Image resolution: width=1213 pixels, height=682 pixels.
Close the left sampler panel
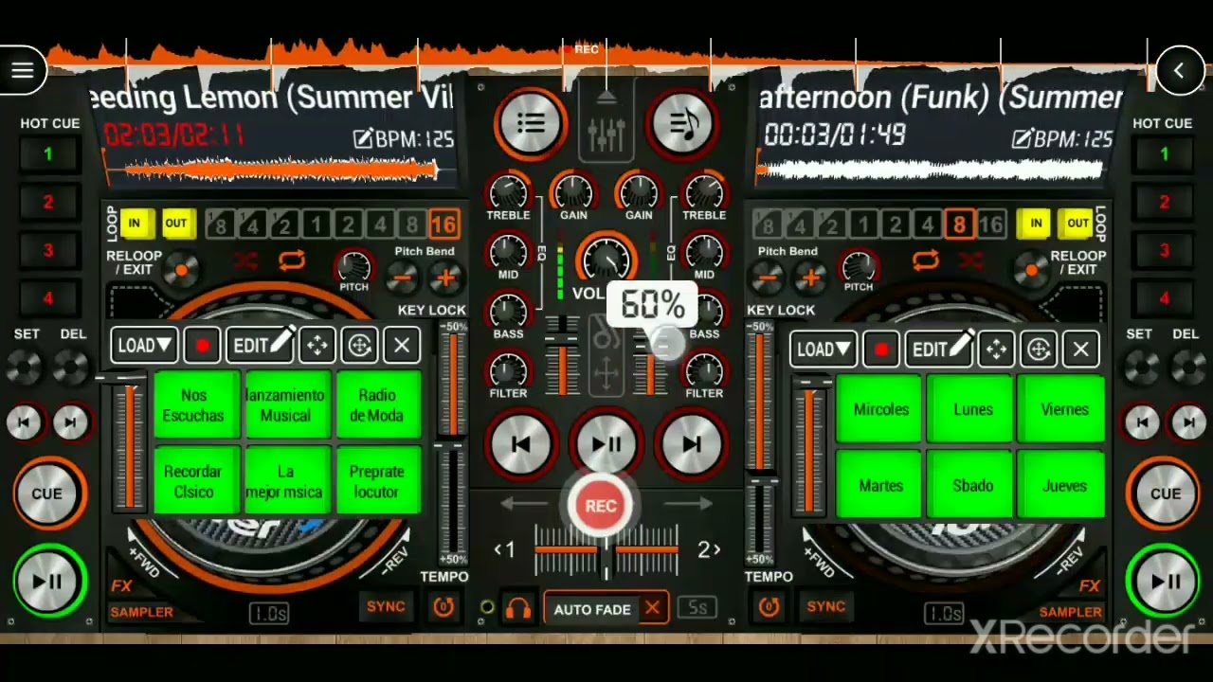tap(402, 346)
